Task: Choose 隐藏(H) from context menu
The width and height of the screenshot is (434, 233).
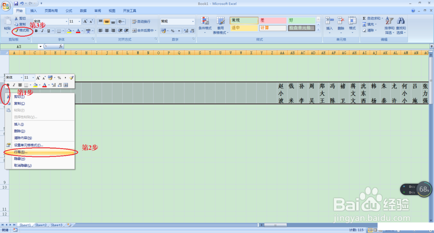Action: point(40,159)
